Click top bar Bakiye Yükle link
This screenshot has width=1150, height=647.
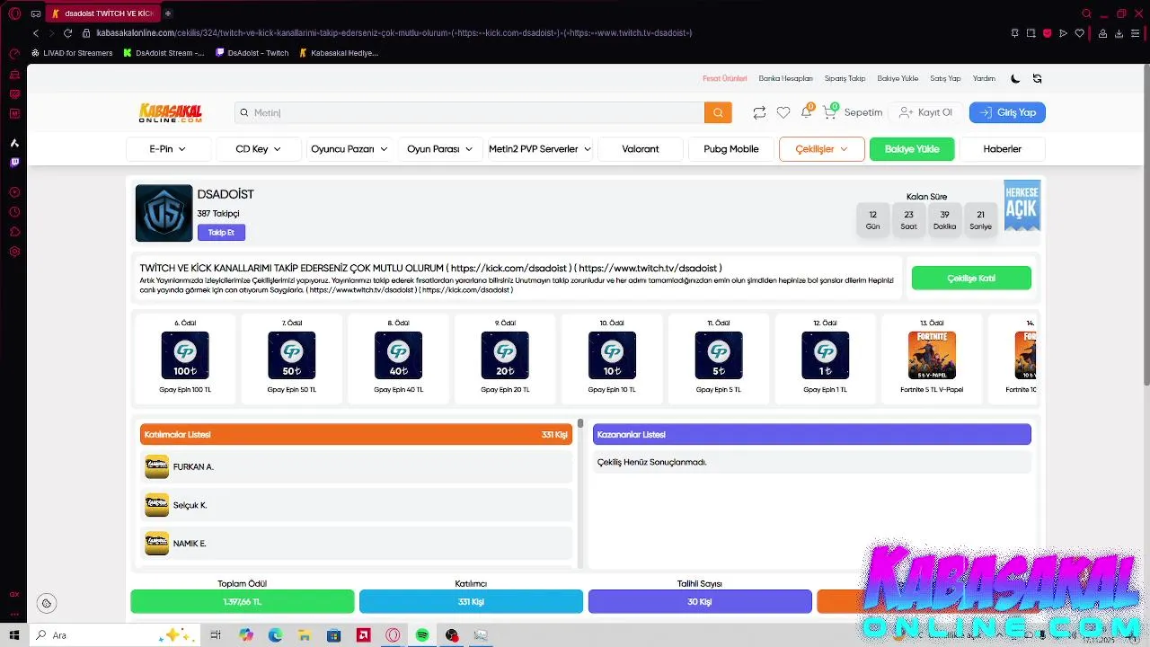click(x=898, y=78)
